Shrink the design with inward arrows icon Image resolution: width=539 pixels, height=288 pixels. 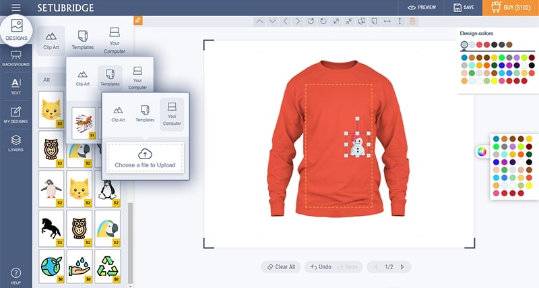pyautogui.click(x=349, y=22)
